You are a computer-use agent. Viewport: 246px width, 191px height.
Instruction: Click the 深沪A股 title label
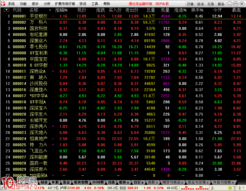point(162,4)
